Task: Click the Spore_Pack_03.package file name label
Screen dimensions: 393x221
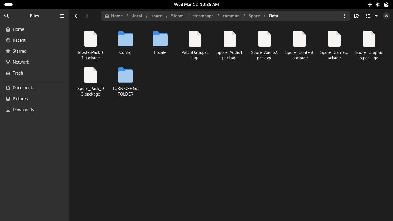Action: pyautogui.click(x=91, y=91)
